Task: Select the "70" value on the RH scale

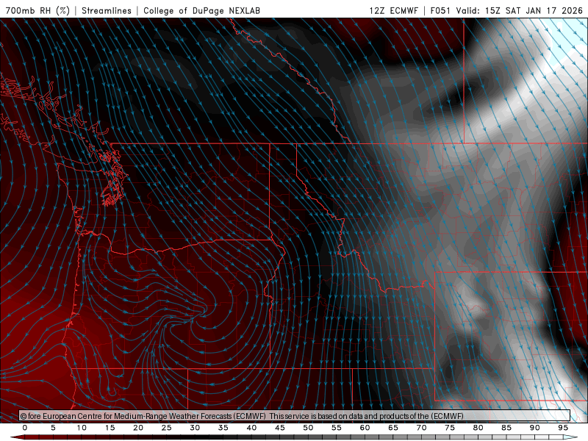Action: (x=421, y=428)
